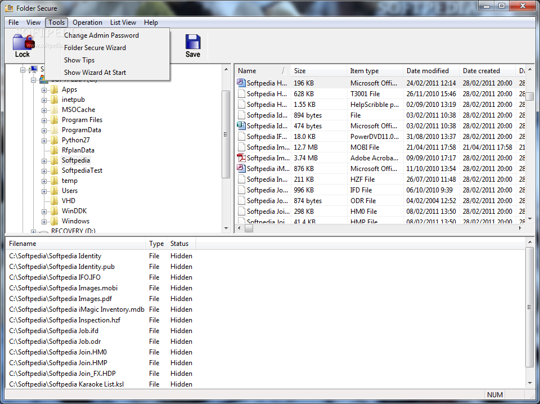Click file icon of 876 KB Microsoft Office file
Screen dimensions: 540x404
(x=241, y=169)
